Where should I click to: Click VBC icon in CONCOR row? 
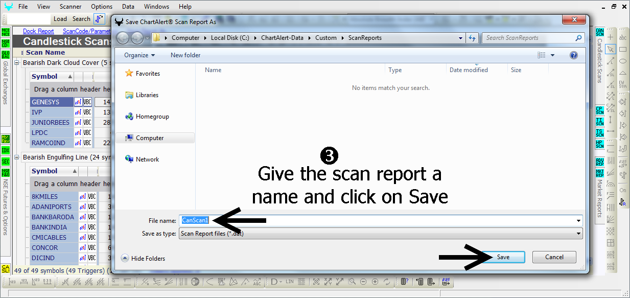(92, 248)
